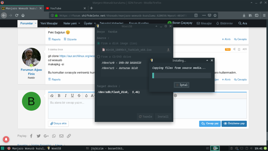Screen dimensions: 268x151
Task: Click Cevapla on the Finix post
Action: [240, 80]
